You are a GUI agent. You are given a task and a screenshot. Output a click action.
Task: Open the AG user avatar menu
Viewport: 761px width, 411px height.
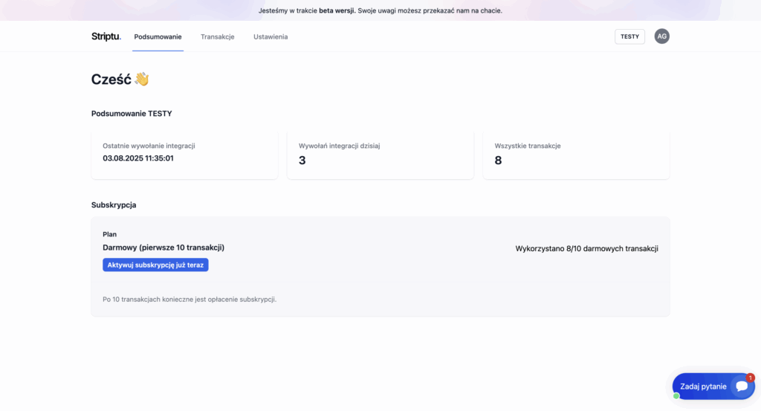[661, 36]
